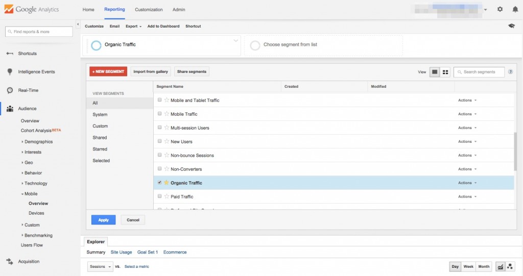Go to the Customization tab
Image resolution: width=523 pixels, height=276 pixels.
149,10
